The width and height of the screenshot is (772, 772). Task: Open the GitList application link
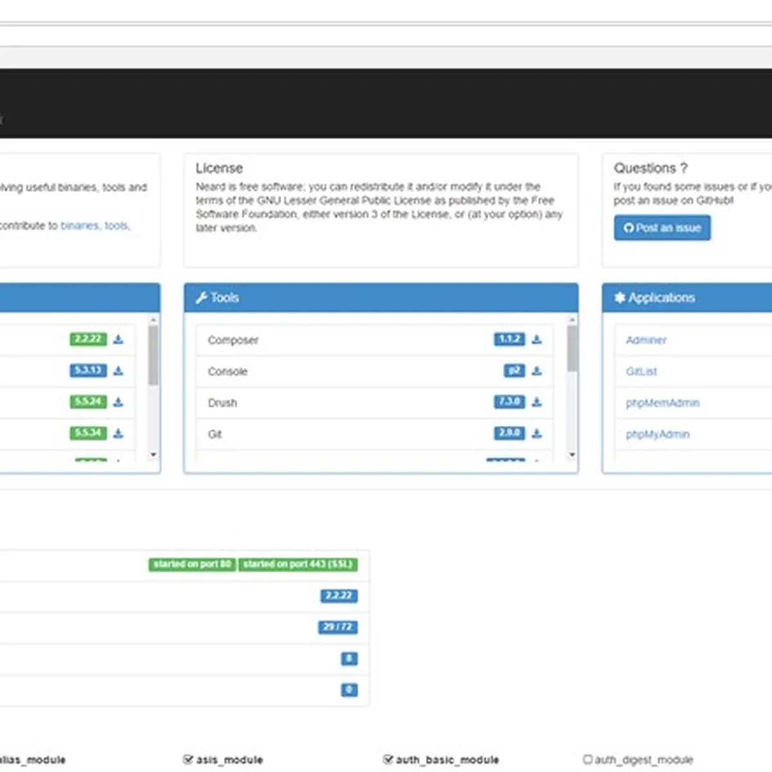641,371
